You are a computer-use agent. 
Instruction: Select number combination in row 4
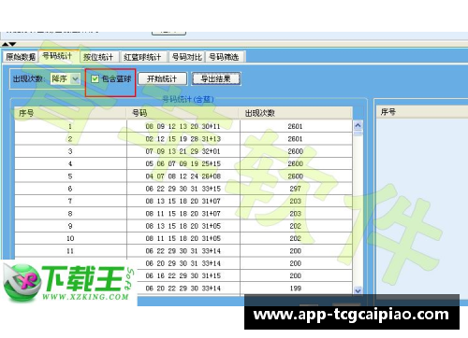point(183,163)
